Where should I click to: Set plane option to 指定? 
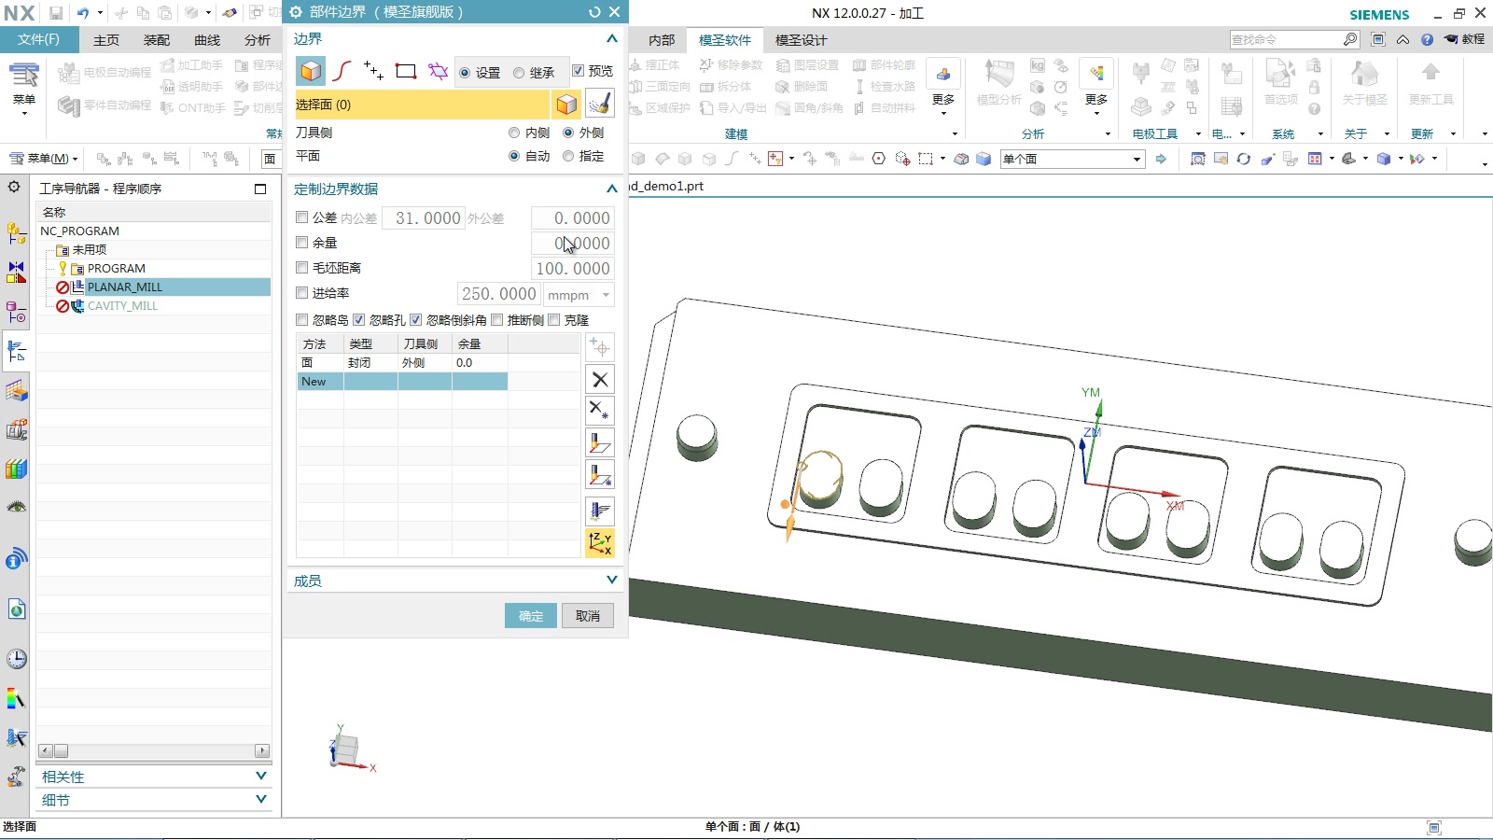click(x=568, y=156)
